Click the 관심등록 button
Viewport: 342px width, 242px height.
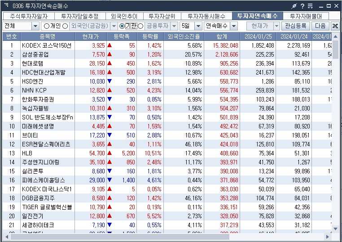pos(295,26)
